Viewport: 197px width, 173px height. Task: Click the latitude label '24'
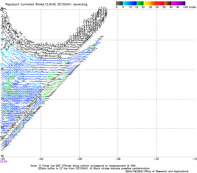point(2,99)
